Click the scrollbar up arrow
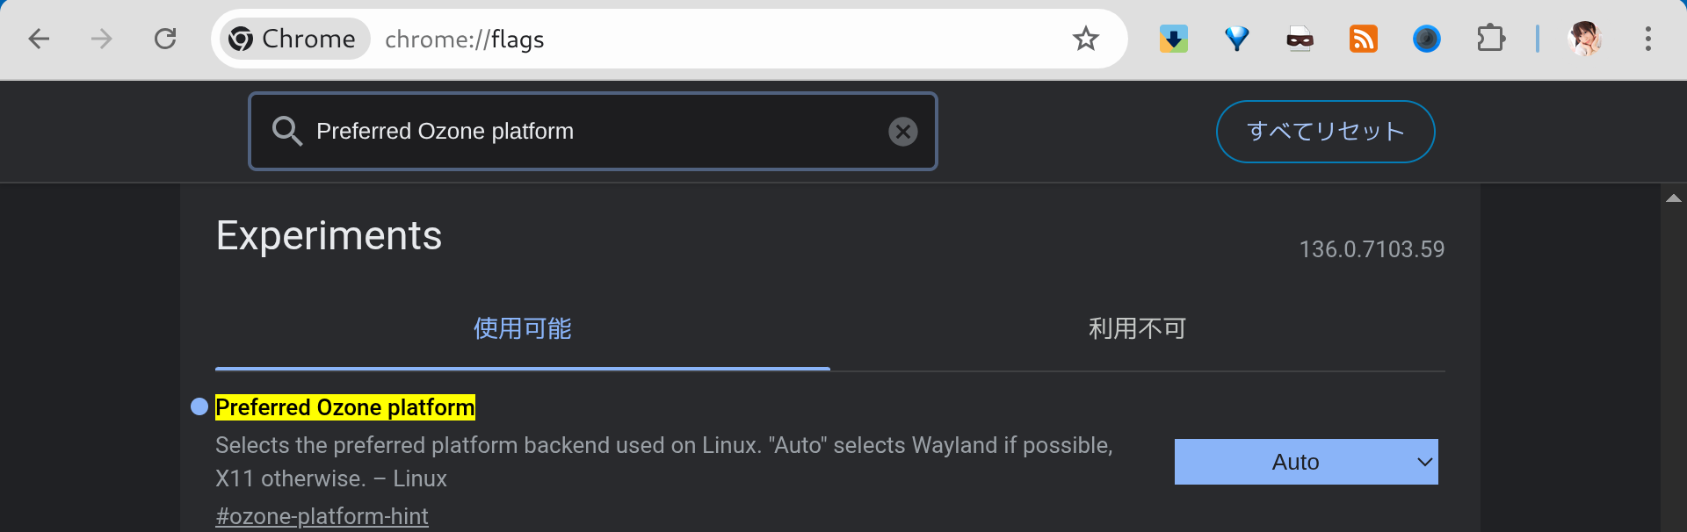The image size is (1687, 532). point(1674,198)
